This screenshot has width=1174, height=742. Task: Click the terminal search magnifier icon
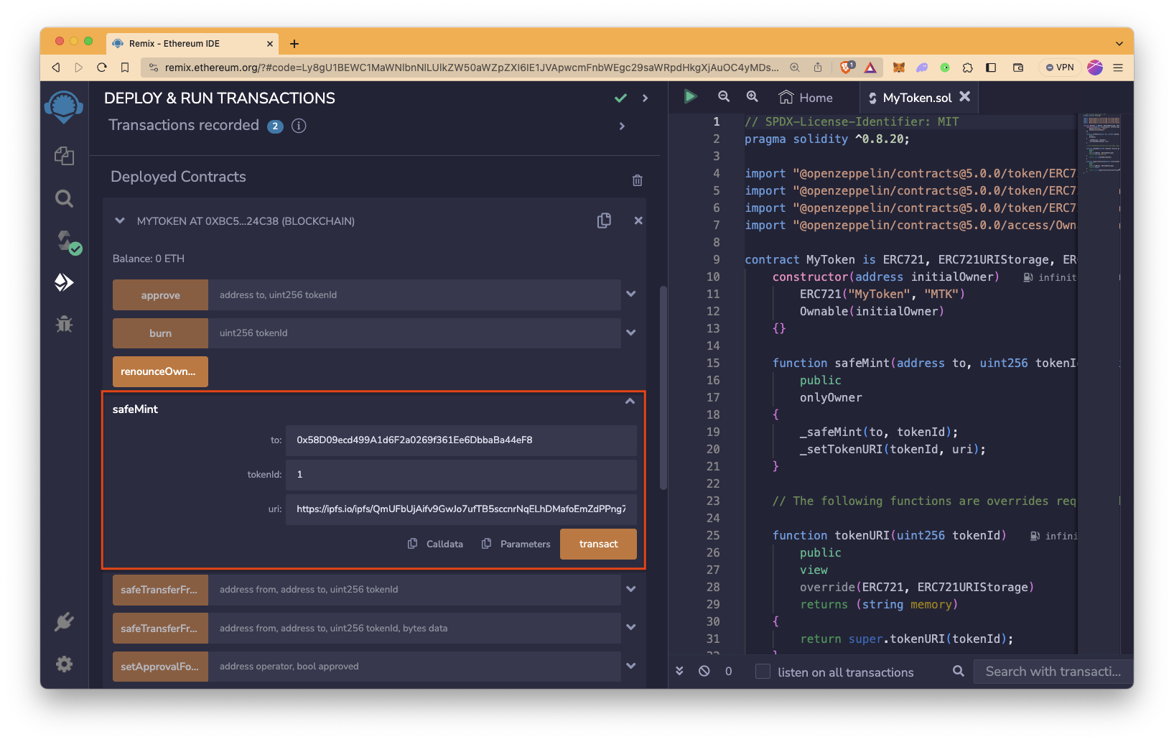pos(958,671)
